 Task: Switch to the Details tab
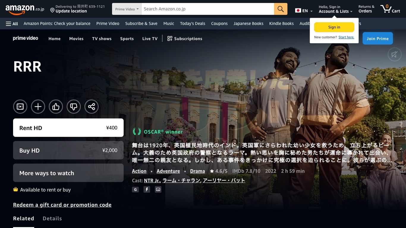52,218
